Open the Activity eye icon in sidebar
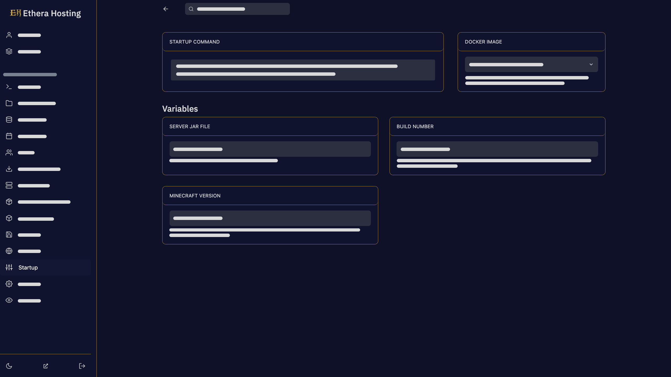671x377 pixels. 9,300
